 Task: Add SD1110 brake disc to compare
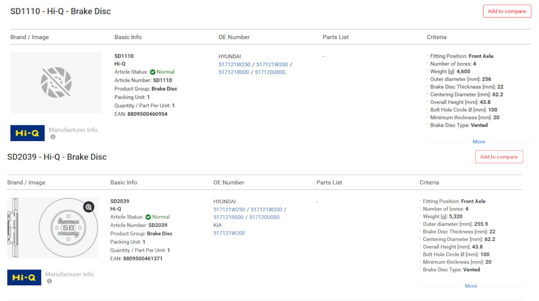coord(506,11)
